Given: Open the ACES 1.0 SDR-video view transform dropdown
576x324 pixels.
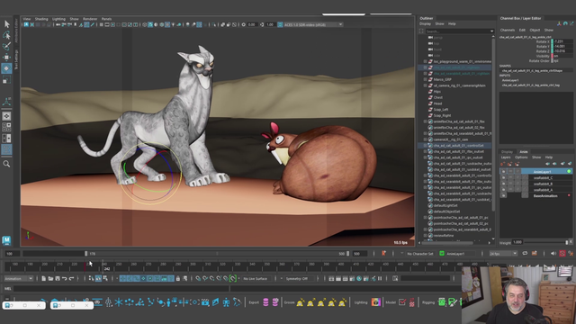Looking at the screenshot, I should point(313,24).
